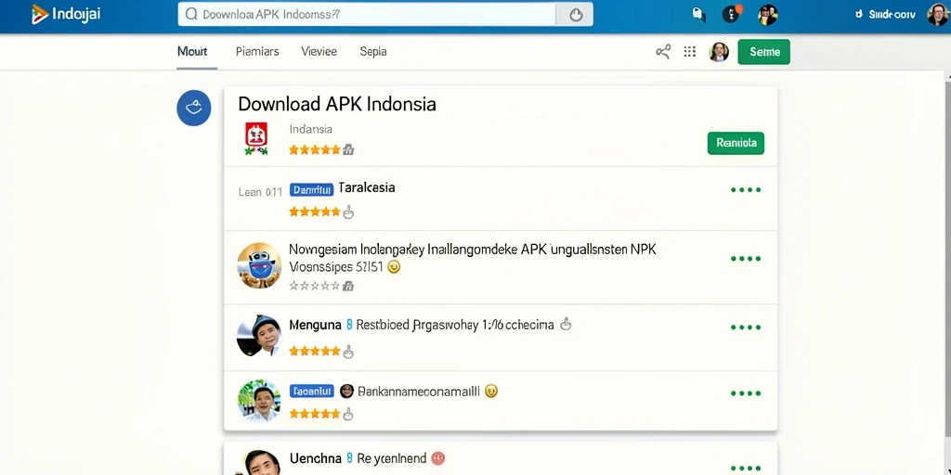951x475 pixels.
Task: Click the green Ramtiola button
Action: 736,143
